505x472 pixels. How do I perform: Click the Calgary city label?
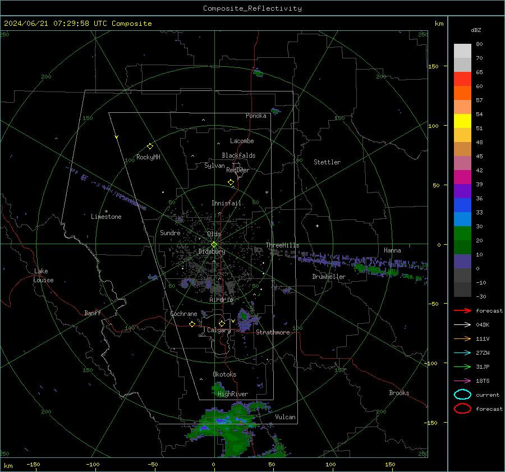click(219, 330)
